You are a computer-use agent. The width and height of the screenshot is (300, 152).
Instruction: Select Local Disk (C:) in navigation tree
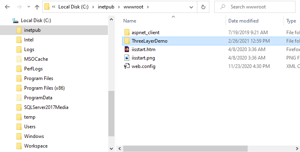click(x=36, y=21)
